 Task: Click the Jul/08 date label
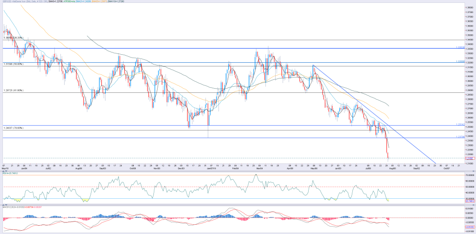tap(368, 168)
